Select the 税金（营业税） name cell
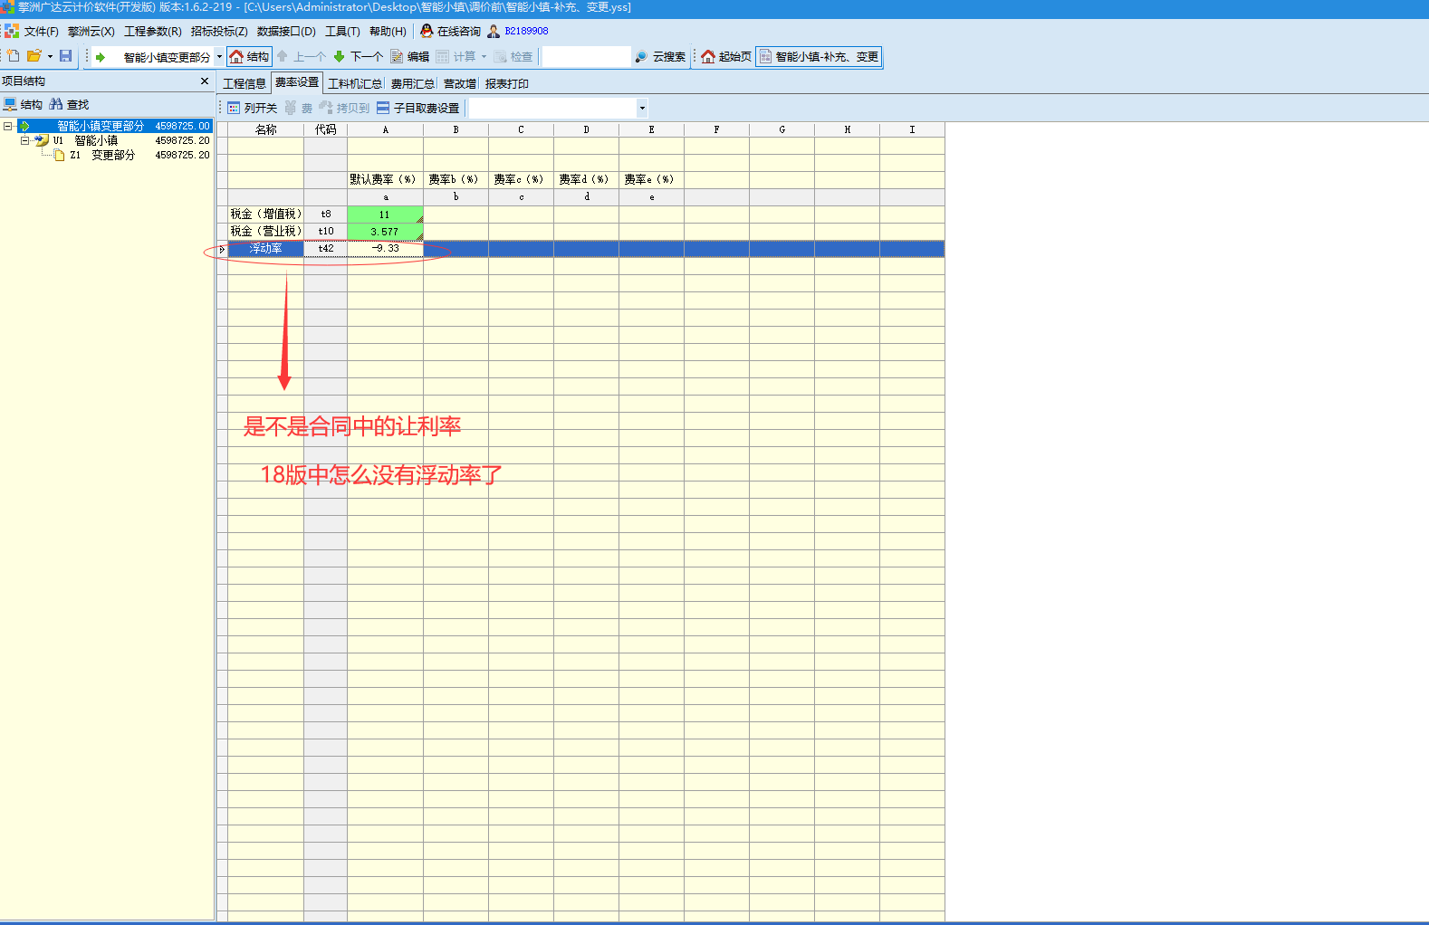The width and height of the screenshot is (1429, 925). tap(265, 232)
